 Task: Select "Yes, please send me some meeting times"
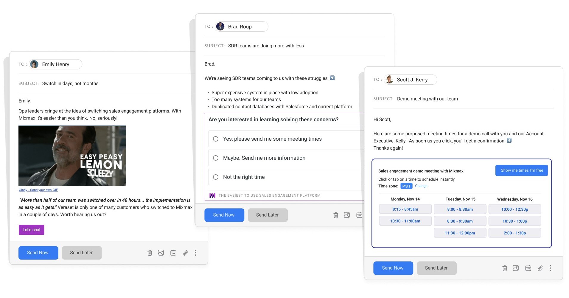[x=216, y=139]
